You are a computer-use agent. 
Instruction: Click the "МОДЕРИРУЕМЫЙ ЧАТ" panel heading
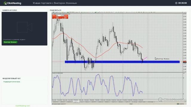pos(12,78)
